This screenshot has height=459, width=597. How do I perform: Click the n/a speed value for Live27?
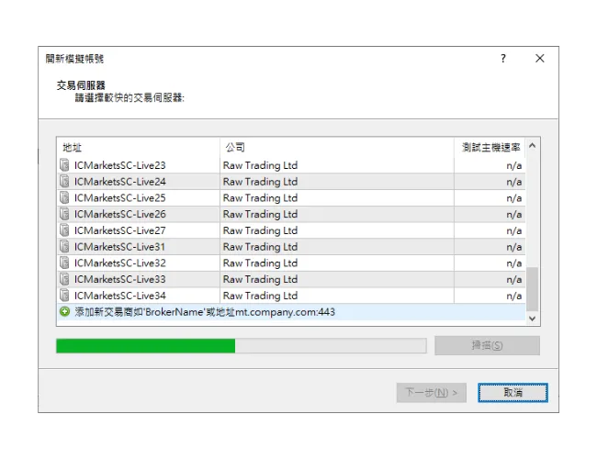(514, 230)
